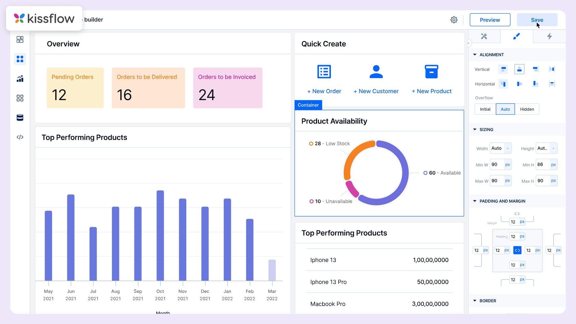Click the Container tab label
This screenshot has width=576, height=324.
click(308, 105)
